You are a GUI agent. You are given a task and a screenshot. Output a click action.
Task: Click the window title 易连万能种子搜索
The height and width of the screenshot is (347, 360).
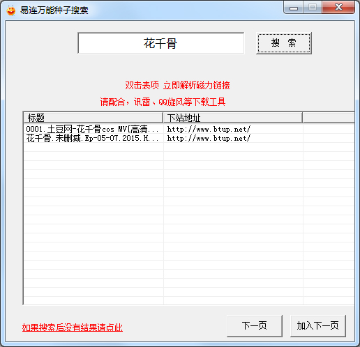tap(54, 10)
